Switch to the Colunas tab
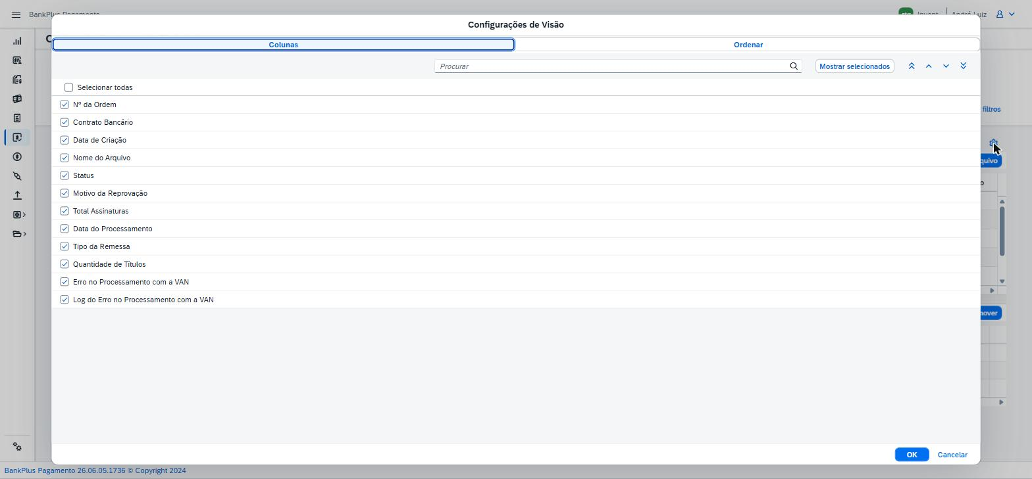This screenshot has height=479, width=1032. click(284, 45)
